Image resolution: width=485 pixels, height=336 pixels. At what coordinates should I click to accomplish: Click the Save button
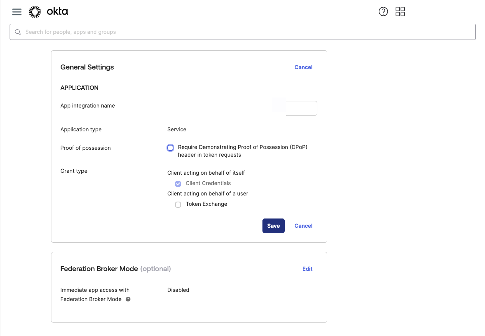(273, 226)
